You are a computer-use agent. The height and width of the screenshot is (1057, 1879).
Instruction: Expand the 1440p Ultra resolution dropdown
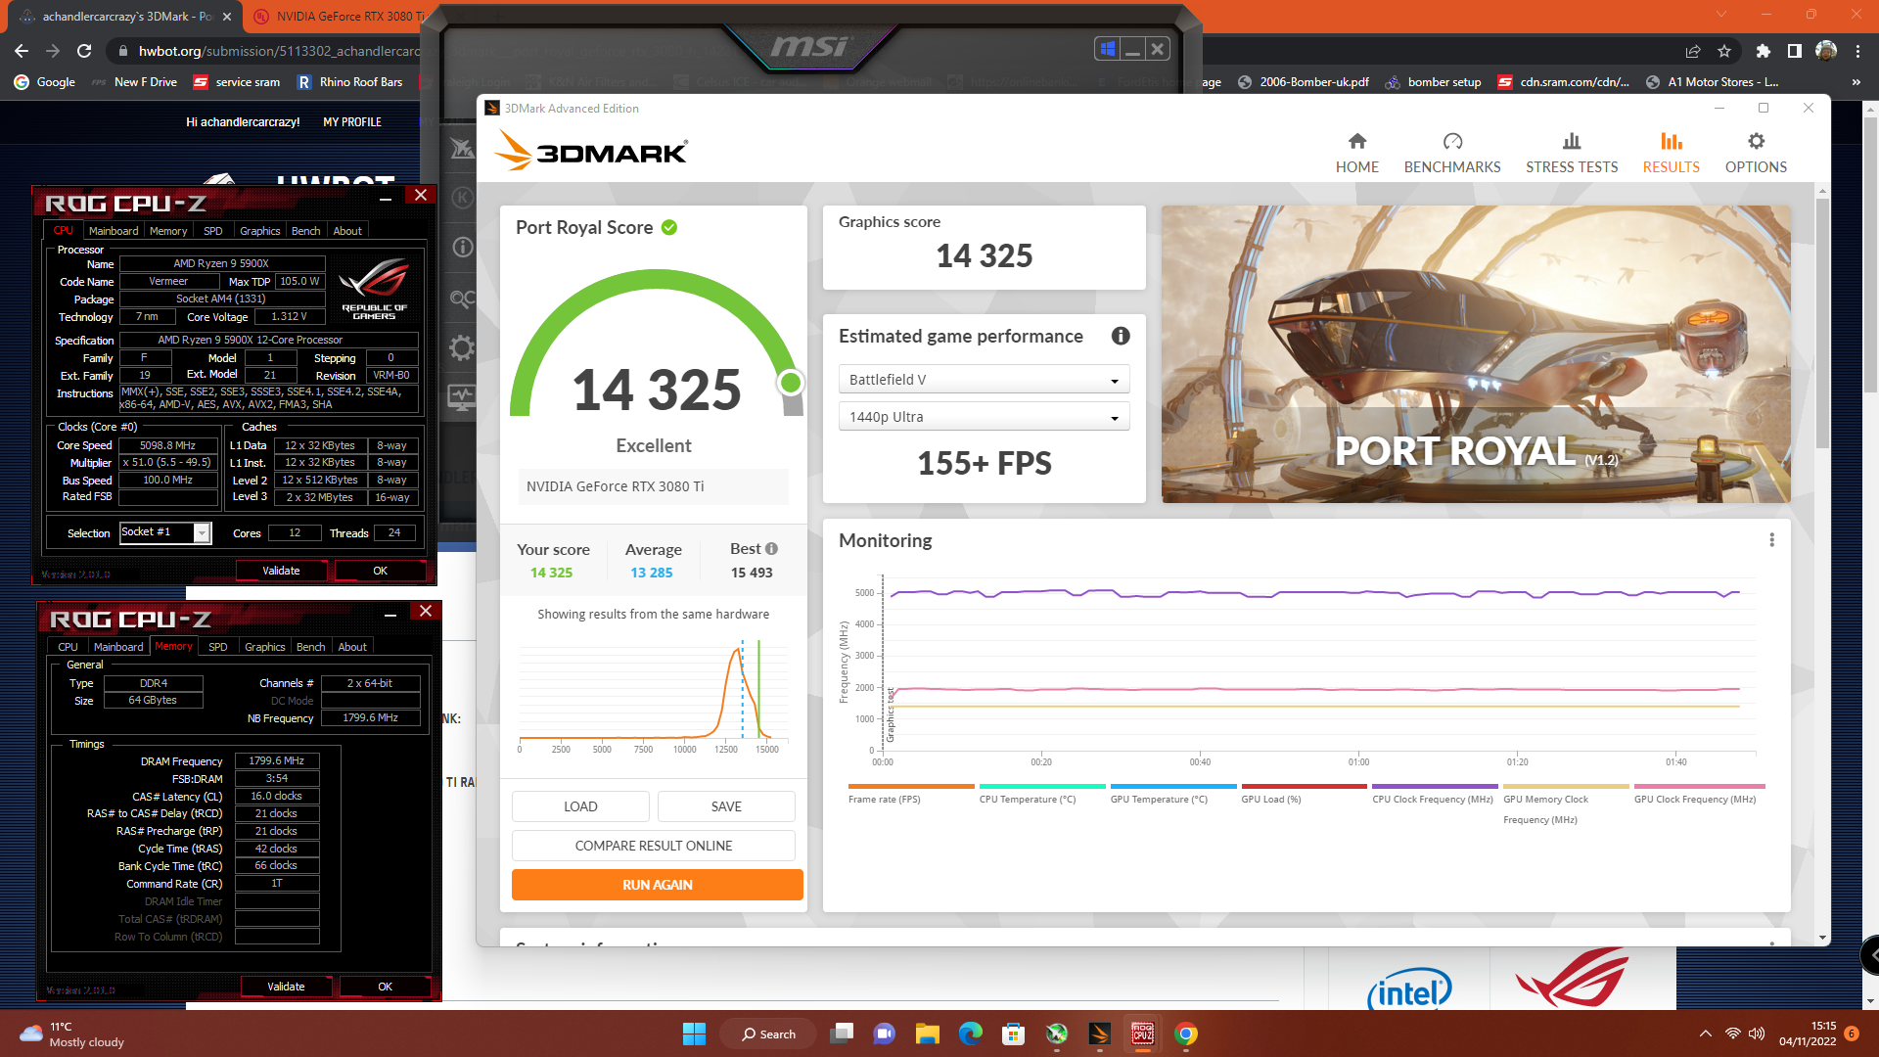(x=984, y=417)
